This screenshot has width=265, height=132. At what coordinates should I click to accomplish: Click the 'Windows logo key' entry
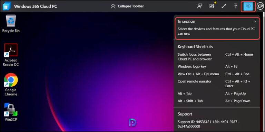[192, 66]
